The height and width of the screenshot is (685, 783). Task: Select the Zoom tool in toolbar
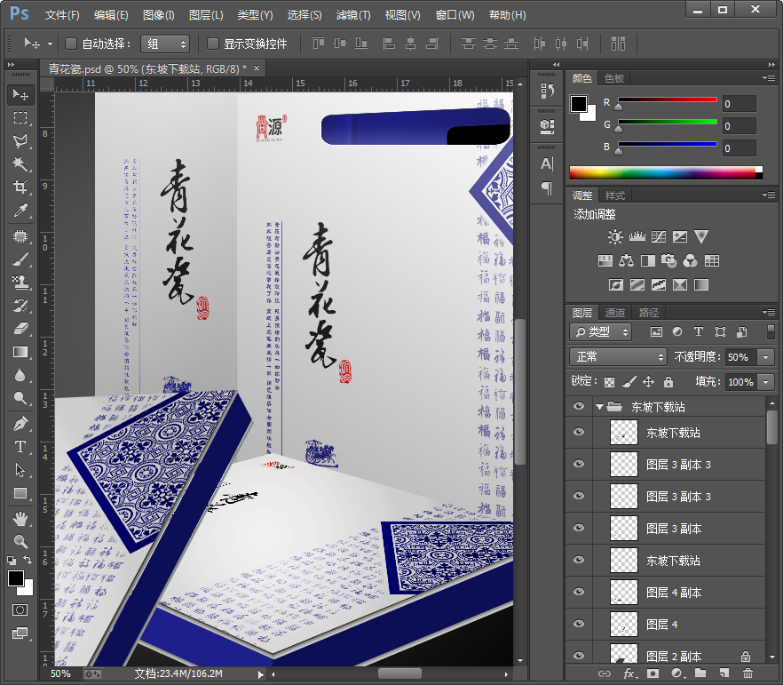click(x=20, y=540)
